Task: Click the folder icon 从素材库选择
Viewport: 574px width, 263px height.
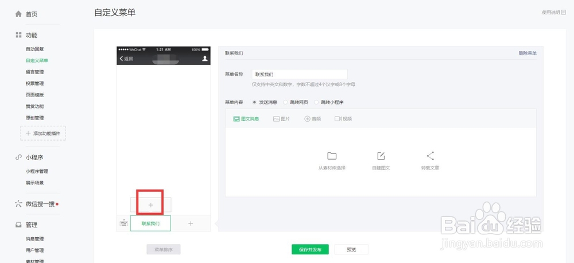Action: click(x=332, y=156)
